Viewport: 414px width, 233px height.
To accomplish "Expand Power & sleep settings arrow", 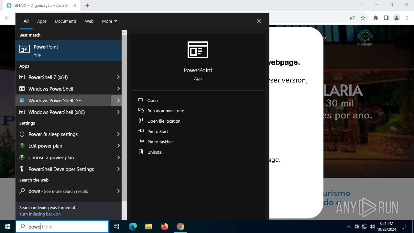I will click(x=118, y=134).
